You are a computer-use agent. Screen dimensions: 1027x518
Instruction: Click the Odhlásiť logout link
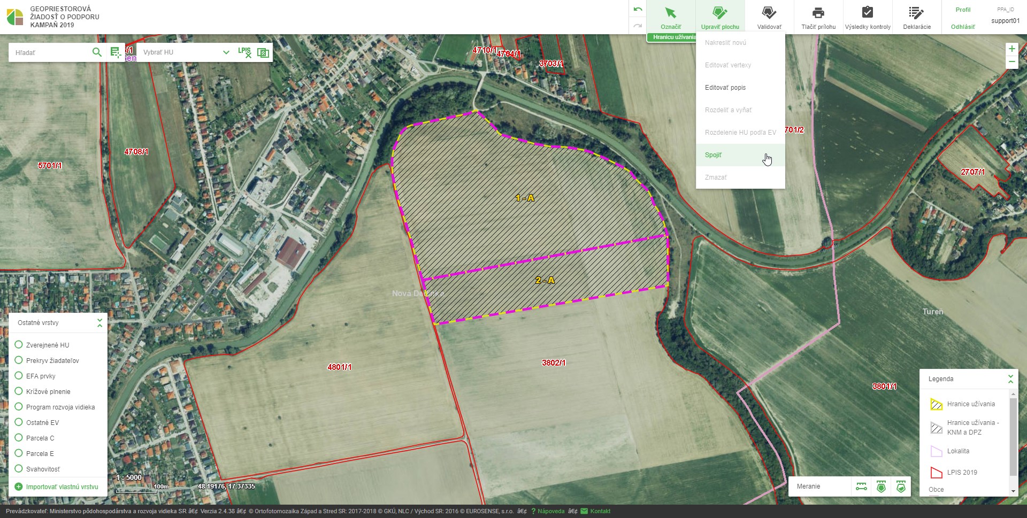coord(963,27)
